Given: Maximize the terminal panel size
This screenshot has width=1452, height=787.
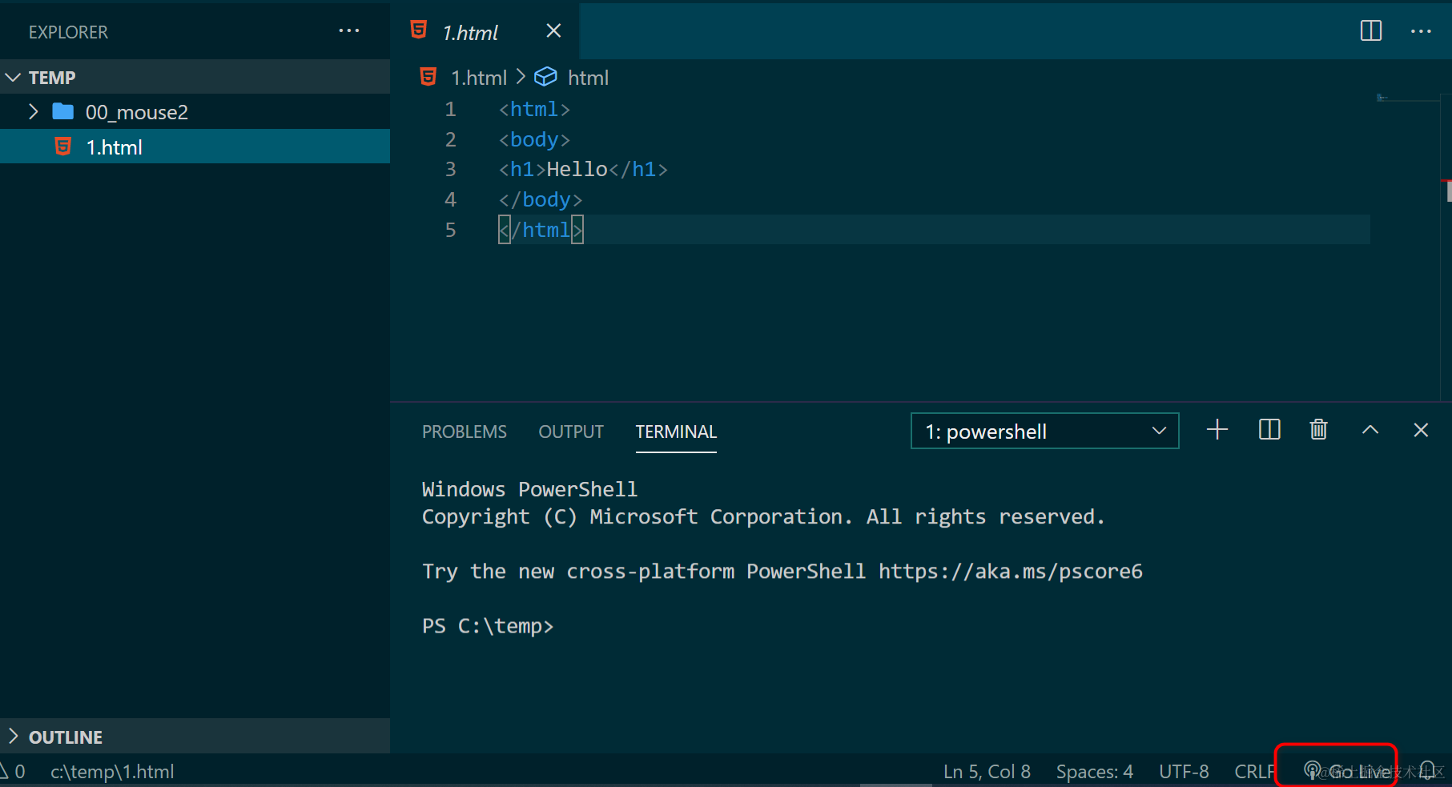Looking at the screenshot, I should point(1370,430).
